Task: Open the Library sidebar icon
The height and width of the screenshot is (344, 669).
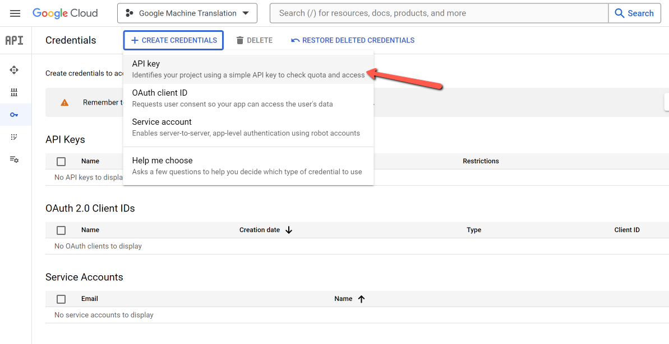Action: coord(14,92)
